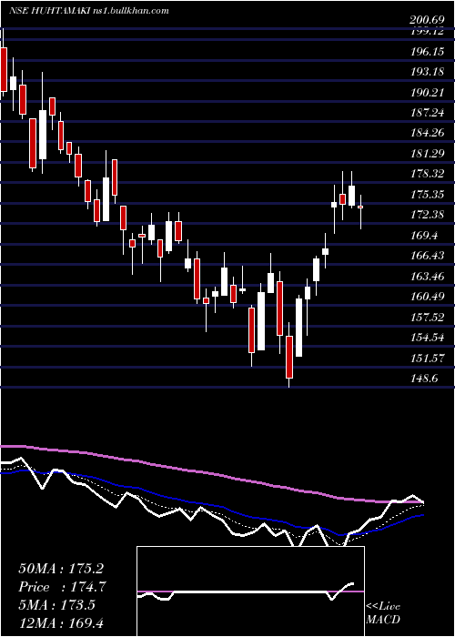
Task: Select the 193.18 price axis label
Action: point(429,73)
